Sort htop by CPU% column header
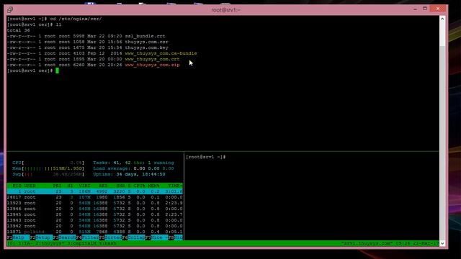461x259 pixels. [139, 186]
